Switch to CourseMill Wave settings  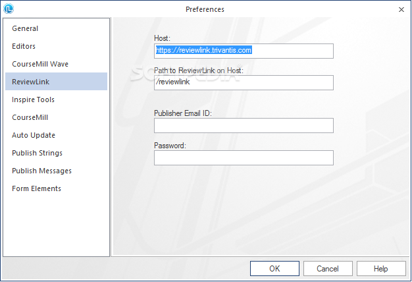click(x=56, y=64)
